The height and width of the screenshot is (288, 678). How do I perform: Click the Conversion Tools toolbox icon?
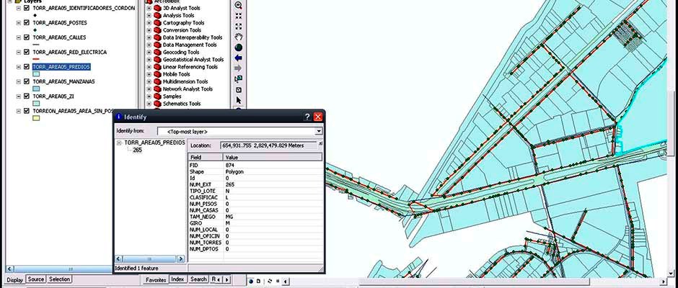[157, 30]
